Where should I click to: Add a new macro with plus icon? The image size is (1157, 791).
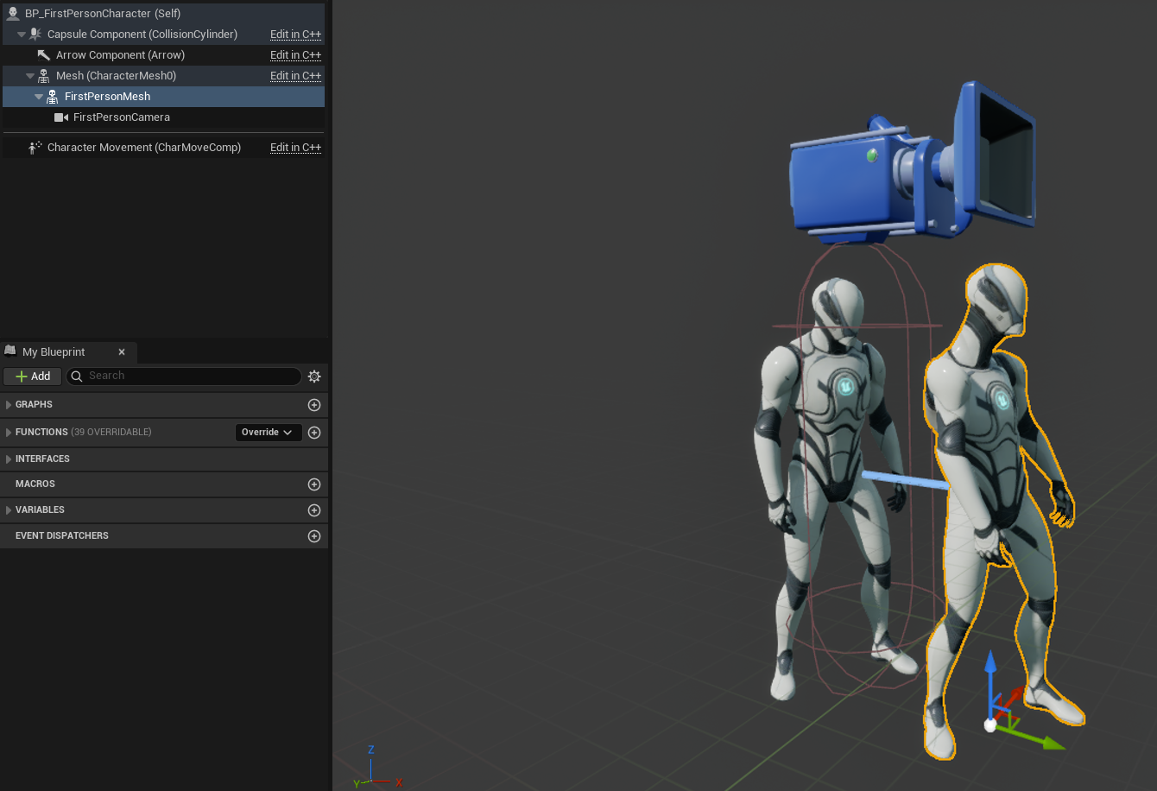click(x=314, y=484)
